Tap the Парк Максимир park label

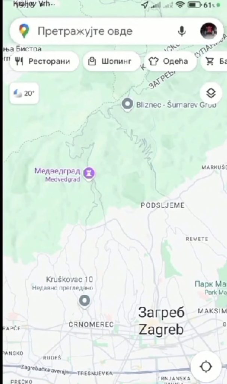click(211, 288)
